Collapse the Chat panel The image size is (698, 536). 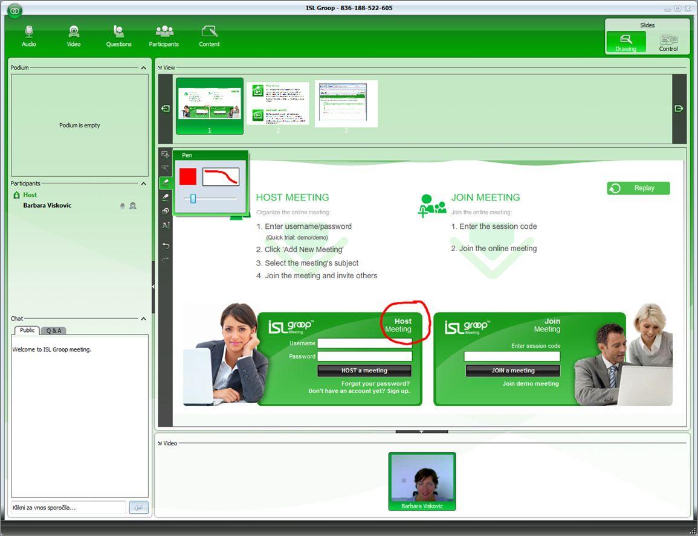coord(143,319)
